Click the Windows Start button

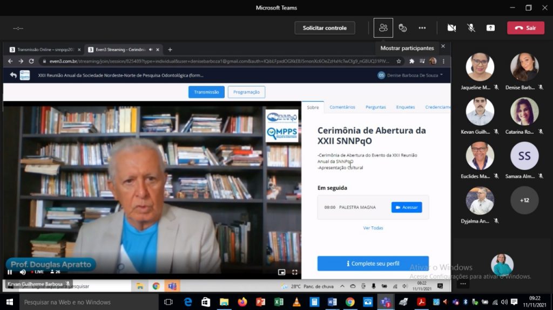tap(10, 302)
